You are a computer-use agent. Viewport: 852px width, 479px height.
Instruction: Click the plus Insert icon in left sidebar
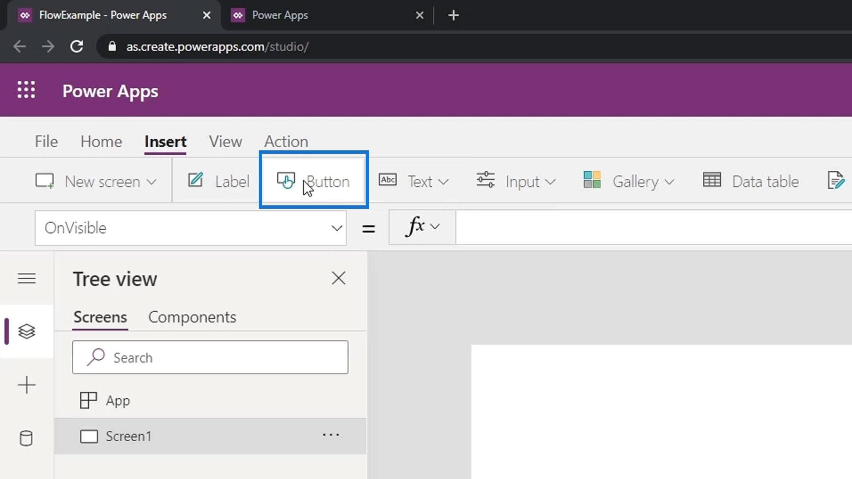coord(26,385)
